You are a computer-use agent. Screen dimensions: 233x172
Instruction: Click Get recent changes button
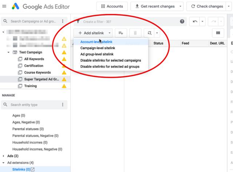coord(155,7)
